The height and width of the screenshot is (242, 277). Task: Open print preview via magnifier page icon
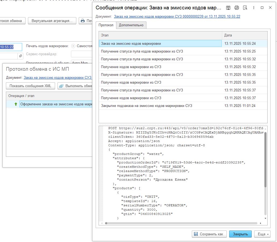[x=245, y=8]
